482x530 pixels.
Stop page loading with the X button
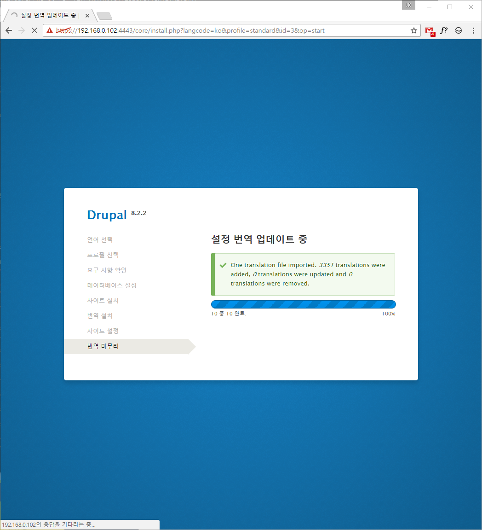tap(34, 30)
